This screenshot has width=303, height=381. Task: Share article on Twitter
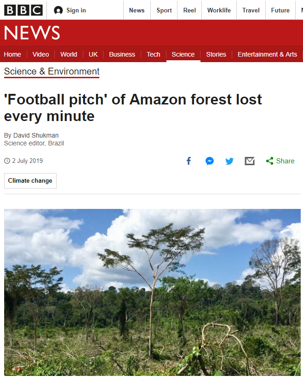(229, 161)
